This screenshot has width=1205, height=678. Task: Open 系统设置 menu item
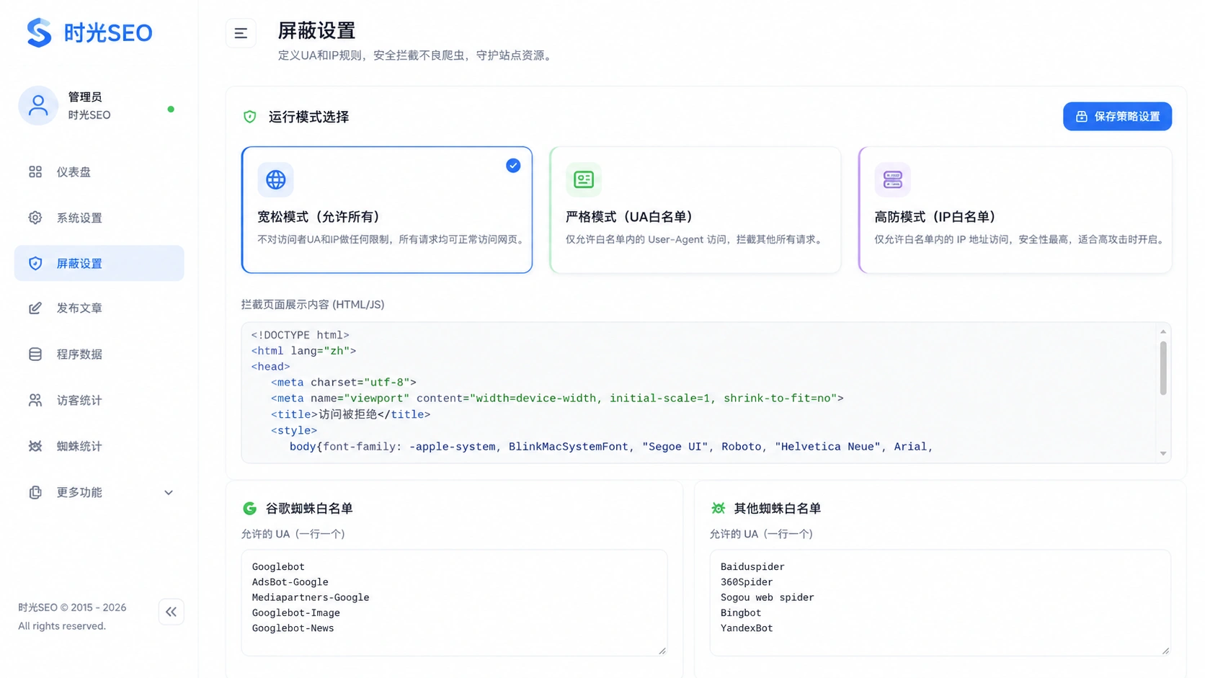coord(99,218)
